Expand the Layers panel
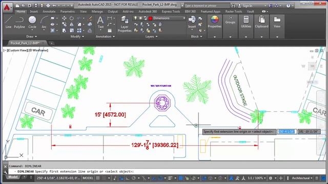The image size is (328, 184). coord(152,36)
